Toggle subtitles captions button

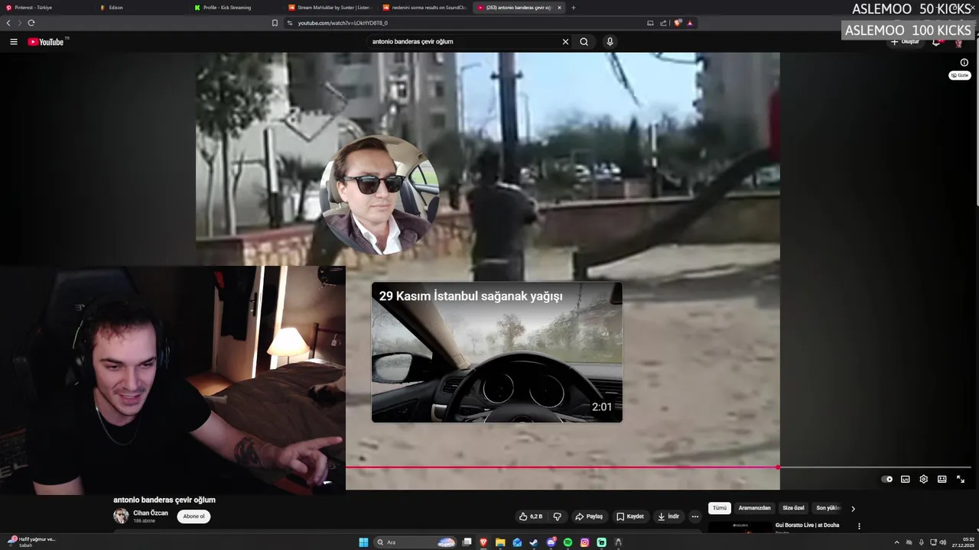(x=905, y=479)
